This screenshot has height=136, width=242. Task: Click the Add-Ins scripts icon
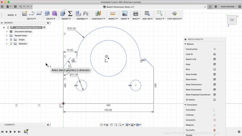pyautogui.click(x=147, y=14)
